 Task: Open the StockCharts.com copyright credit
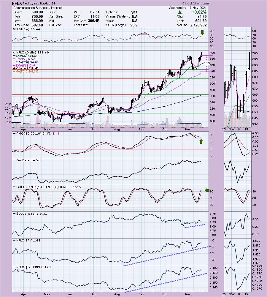click(195, 3)
